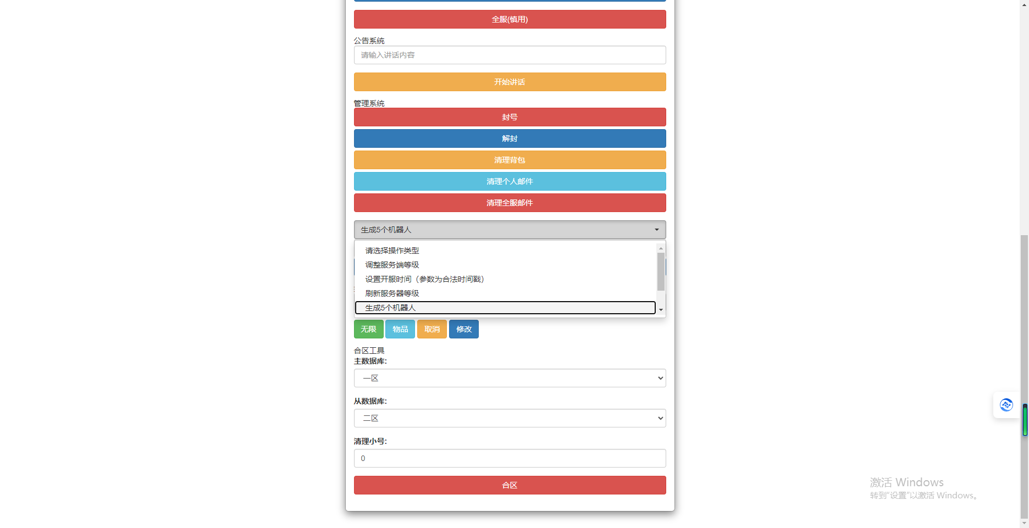The width and height of the screenshot is (1029, 528).
Task: Click the 清理背包 button
Action: 510,160
